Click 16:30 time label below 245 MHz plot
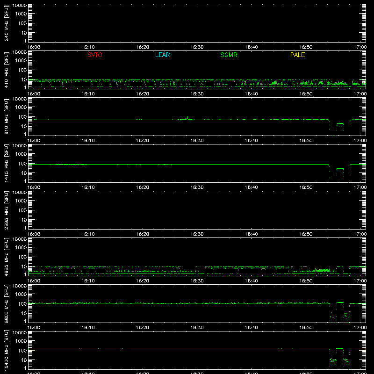 click(x=197, y=47)
